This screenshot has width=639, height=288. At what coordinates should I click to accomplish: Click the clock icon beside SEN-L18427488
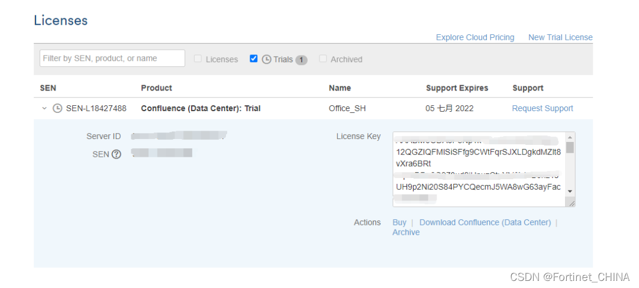57,108
